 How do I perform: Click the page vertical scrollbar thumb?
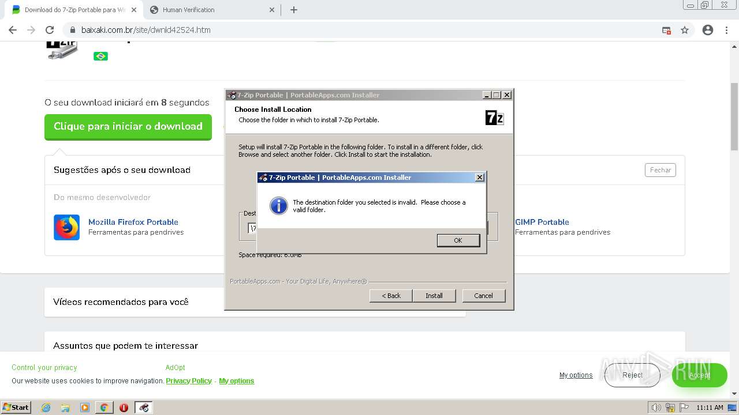[734, 116]
